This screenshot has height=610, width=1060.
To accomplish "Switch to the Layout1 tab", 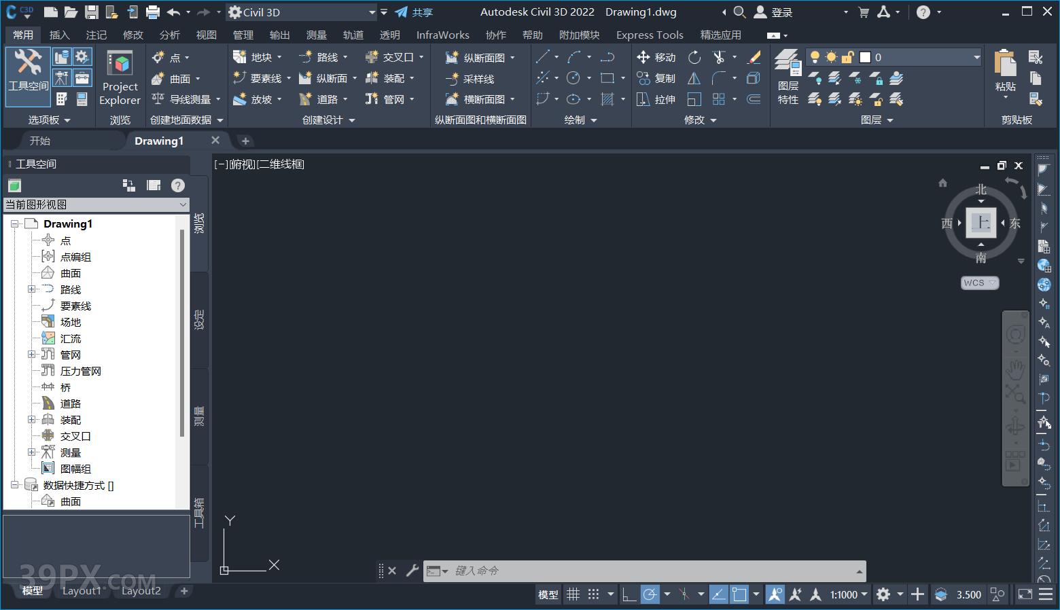I will point(82,591).
